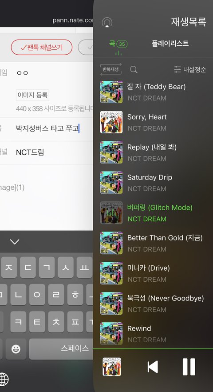213x392 pixels.
Task: Skip to the previous track
Action: pos(153,367)
